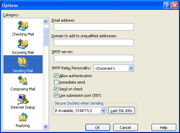This screenshot has width=180, height=133.
Task: Click the "Secure Sockets when Sending" group label
Action: [79, 103]
